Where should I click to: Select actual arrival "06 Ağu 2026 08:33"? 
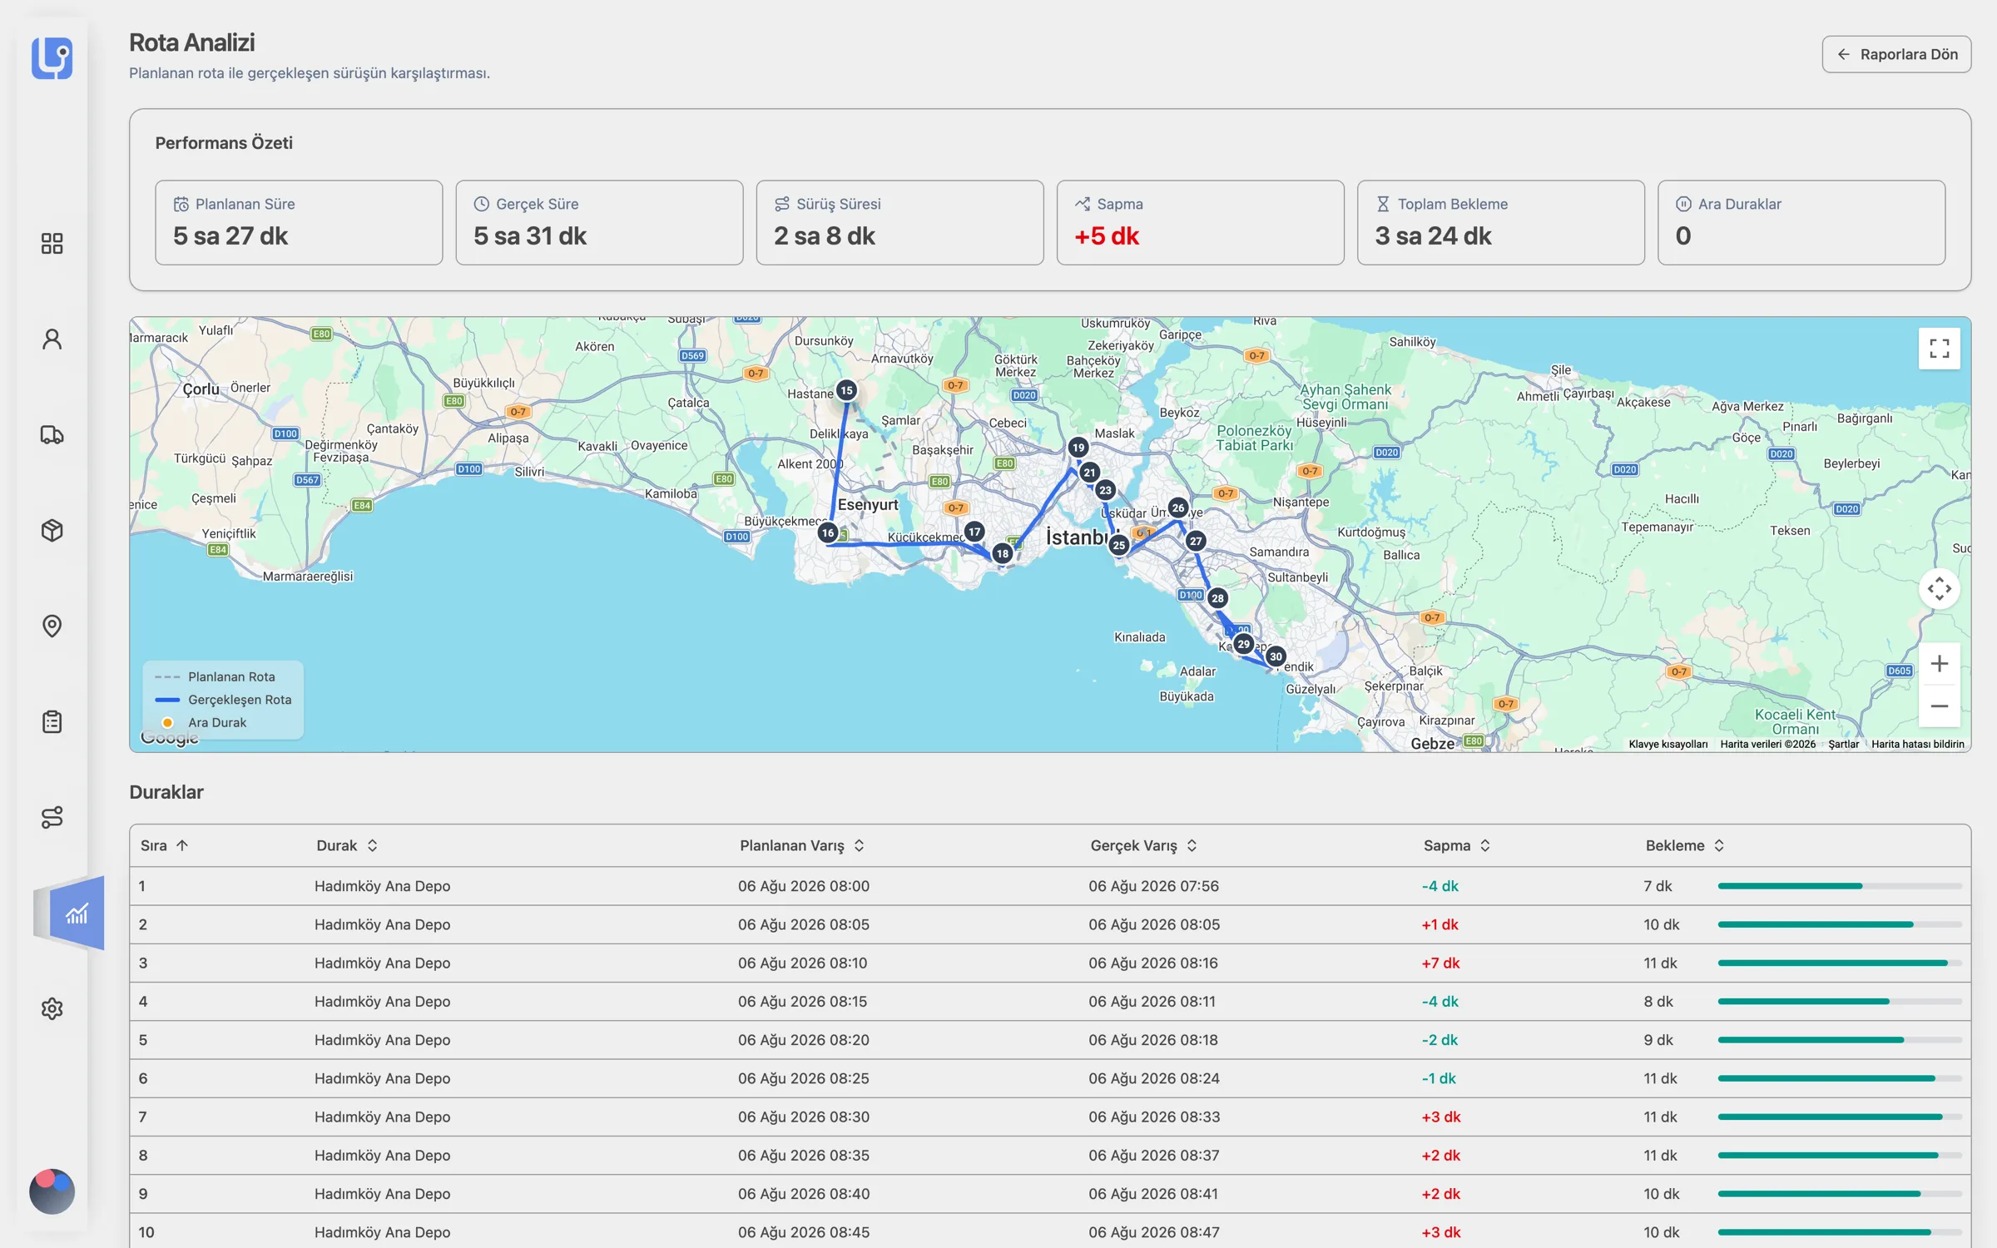coord(1154,1117)
